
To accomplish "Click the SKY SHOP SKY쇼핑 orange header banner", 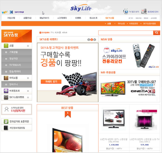I will tap(16, 36).
